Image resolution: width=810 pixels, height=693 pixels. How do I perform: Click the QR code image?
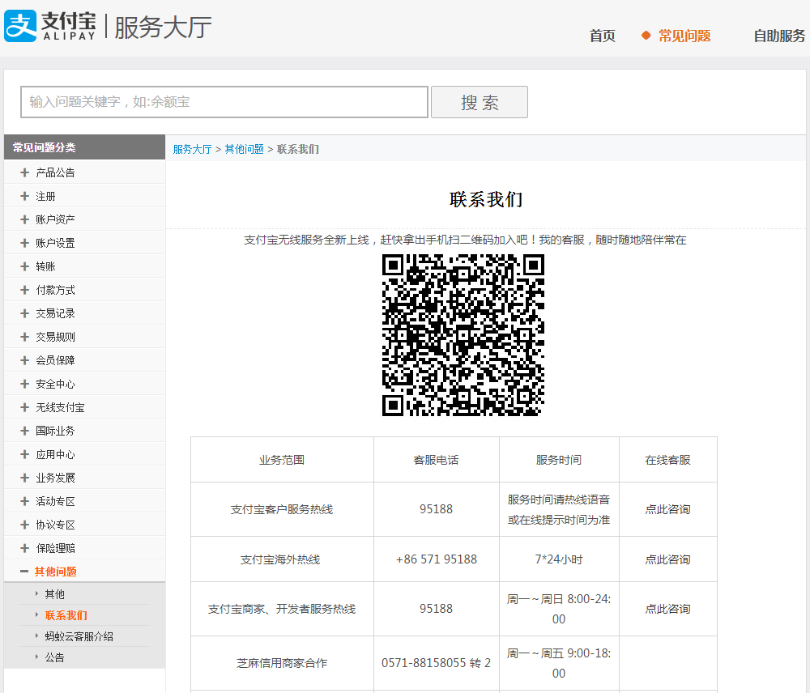coord(463,335)
